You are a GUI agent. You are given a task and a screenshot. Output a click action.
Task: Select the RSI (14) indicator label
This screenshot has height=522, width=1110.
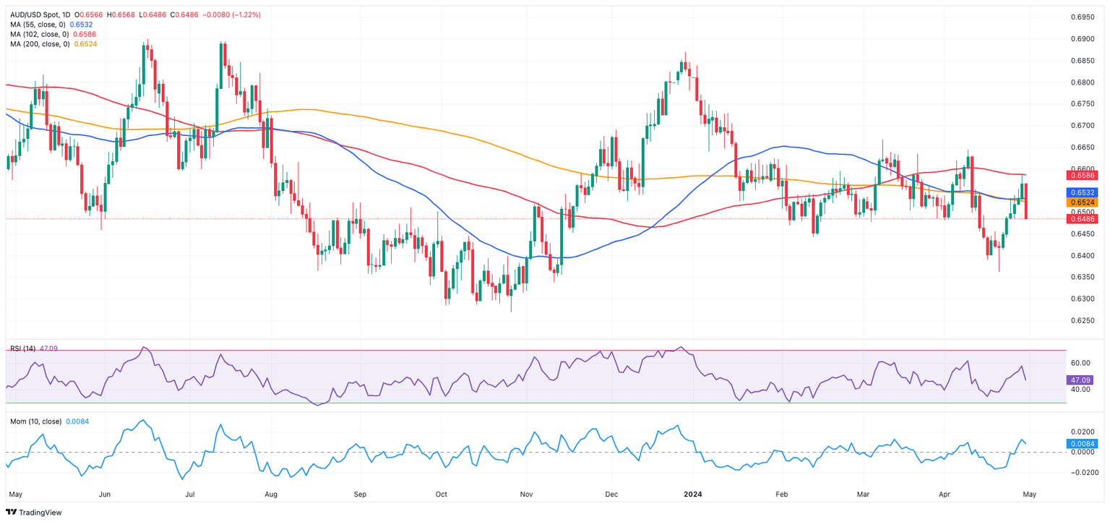[23, 348]
